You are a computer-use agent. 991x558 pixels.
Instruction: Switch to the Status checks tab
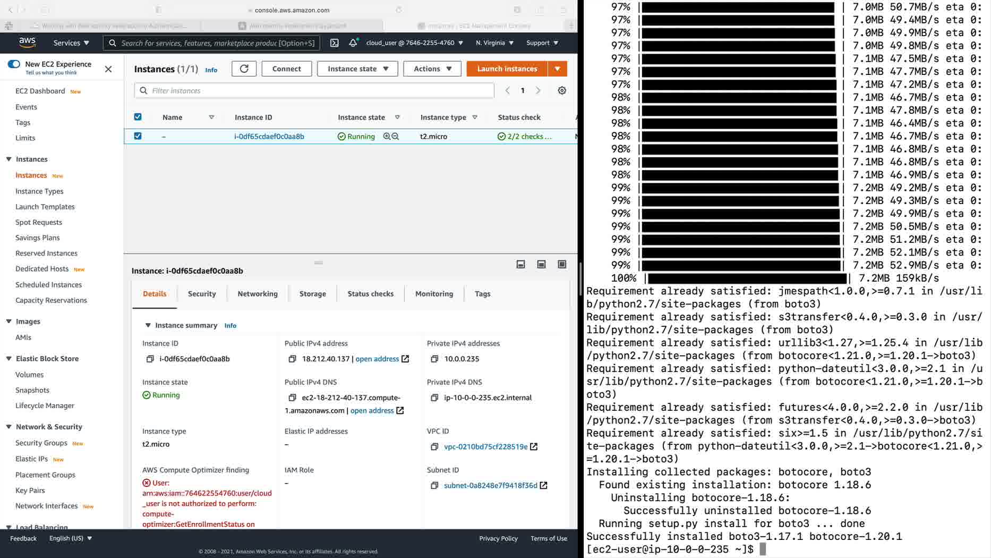coord(371,294)
